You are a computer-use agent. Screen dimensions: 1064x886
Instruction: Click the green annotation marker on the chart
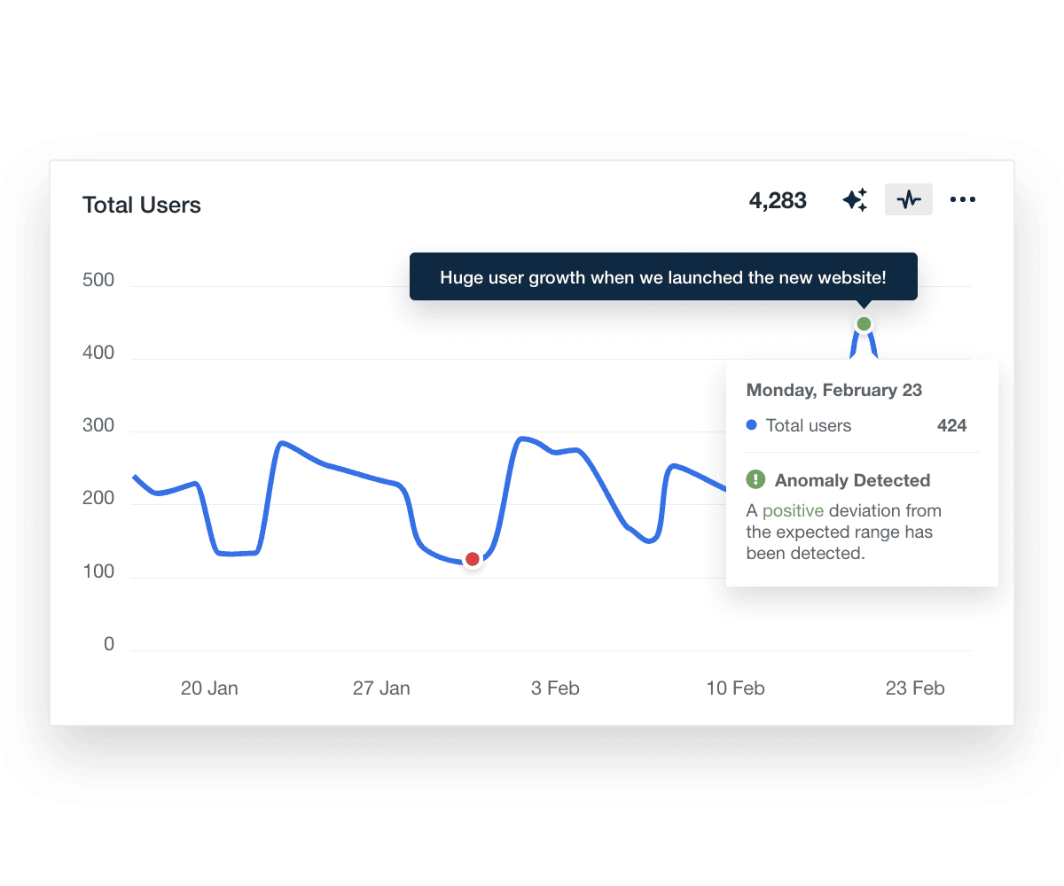click(x=863, y=323)
